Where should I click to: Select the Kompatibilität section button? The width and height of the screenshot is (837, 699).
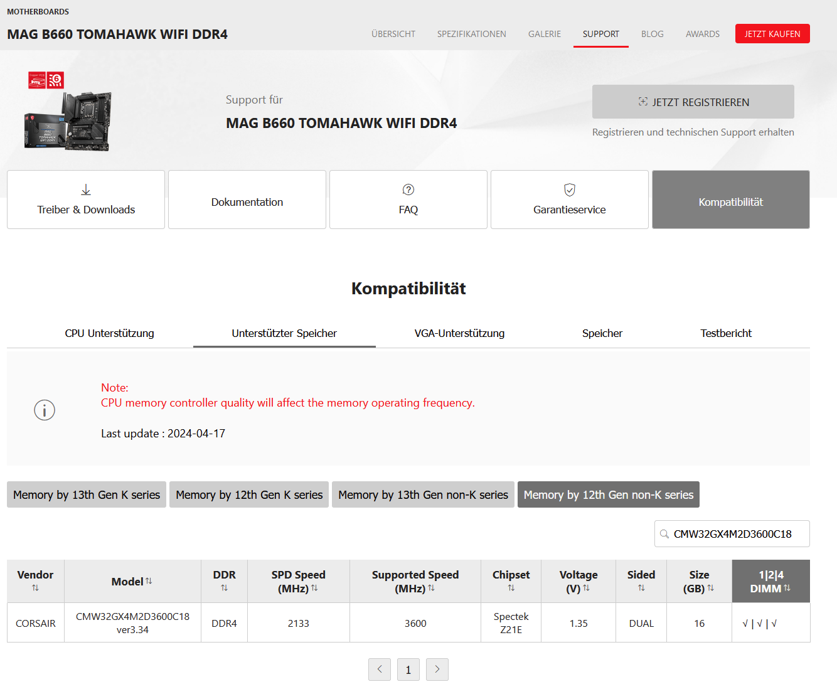point(731,200)
